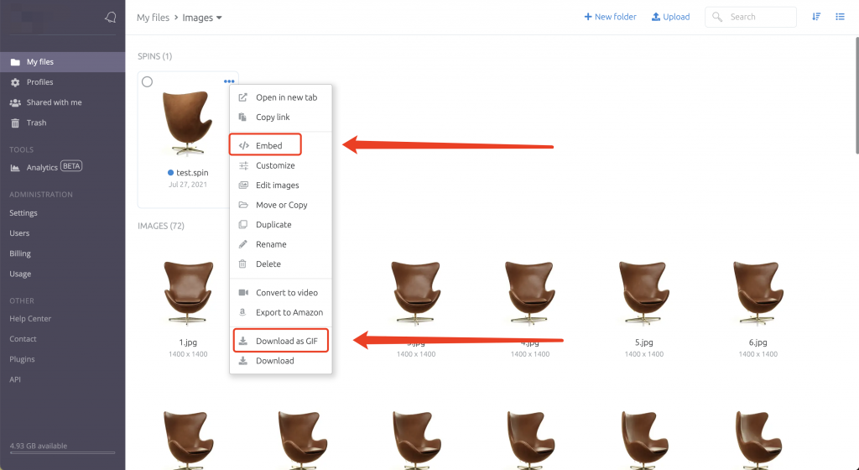Click in the Search input field
This screenshot has height=470, width=859.
click(751, 17)
